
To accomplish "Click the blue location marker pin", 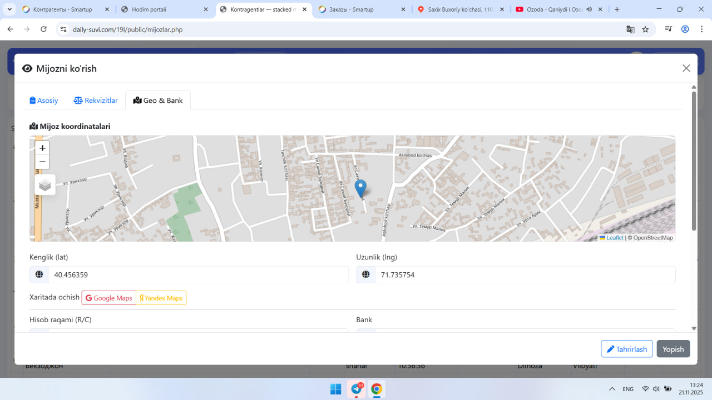I will coord(360,188).
